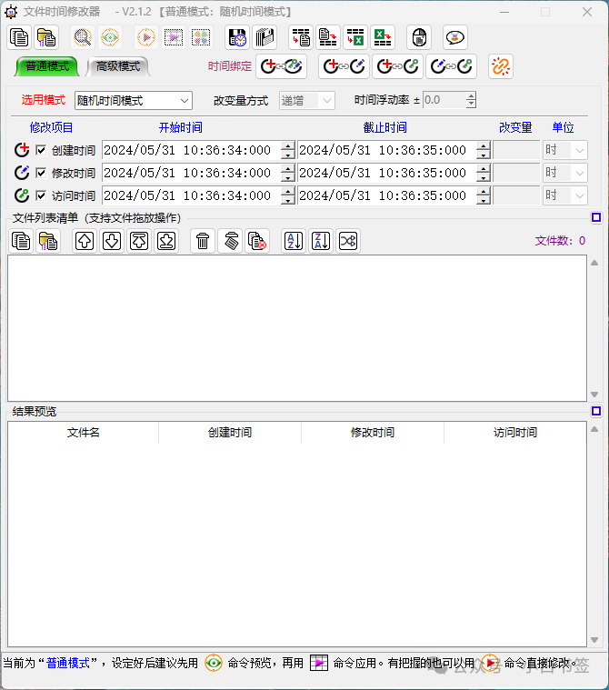Toggle the 修改时间 checkbox

tap(40, 173)
